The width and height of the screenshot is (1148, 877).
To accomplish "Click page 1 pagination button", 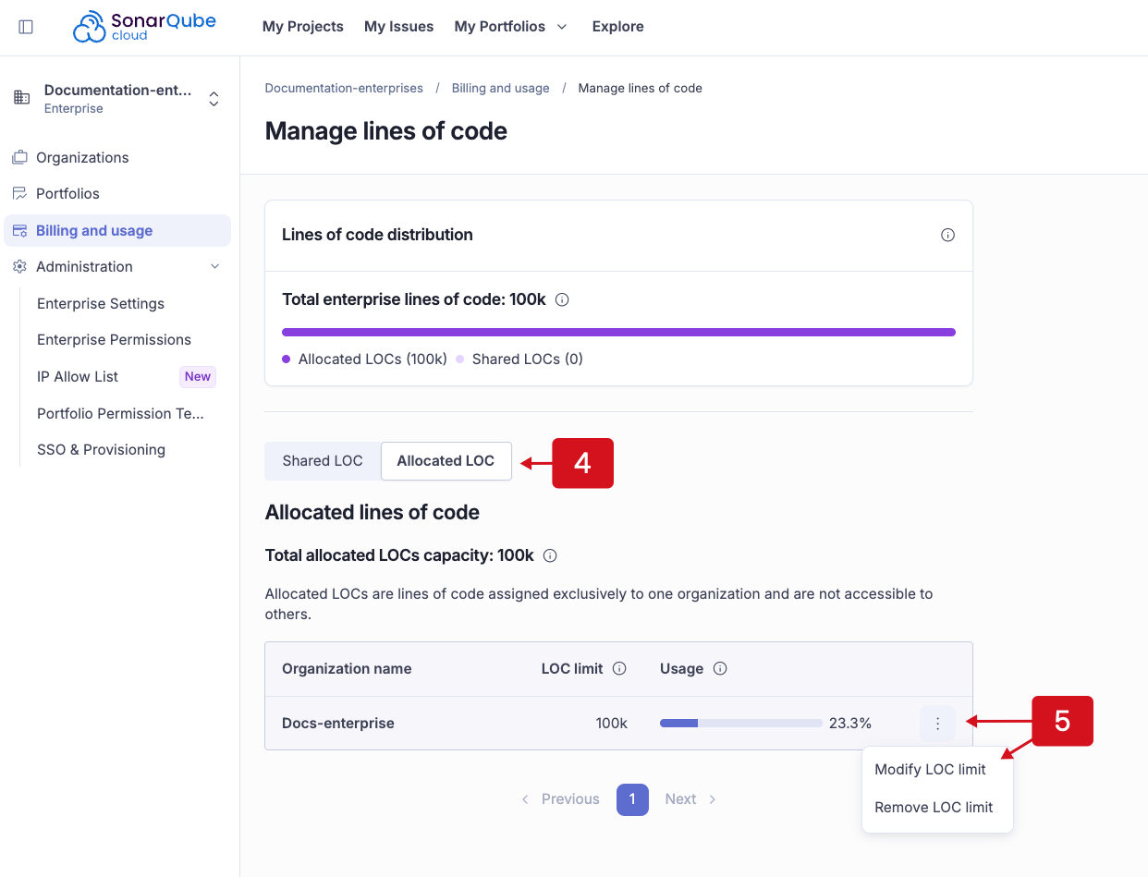I will (x=632, y=799).
